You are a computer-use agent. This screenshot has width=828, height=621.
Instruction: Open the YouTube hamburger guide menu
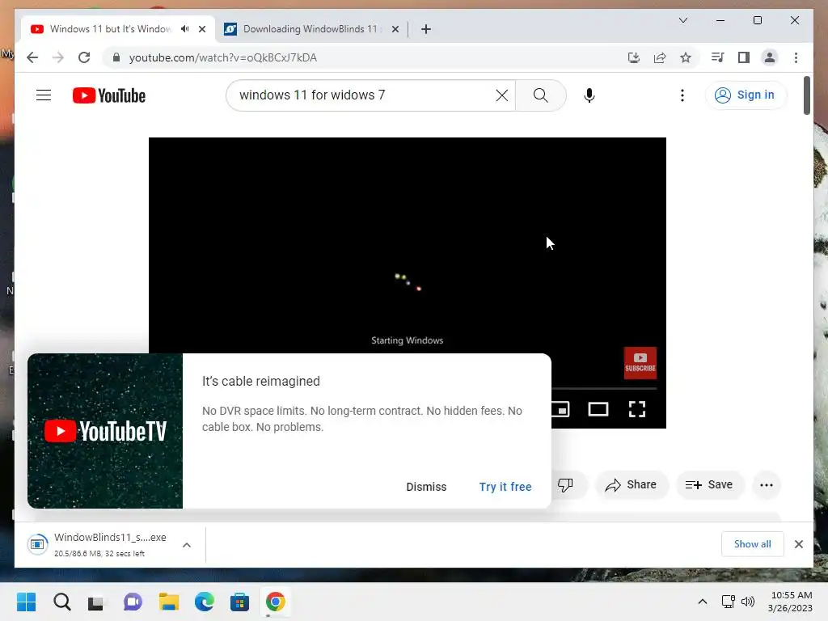point(44,95)
